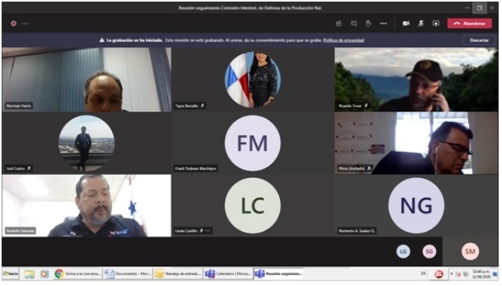Image resolution: width=502 pixels, height=286 pixels.
Task: Open options next to Linda Castillo's name
Action: pyautogui.click(x=208, y=230)
